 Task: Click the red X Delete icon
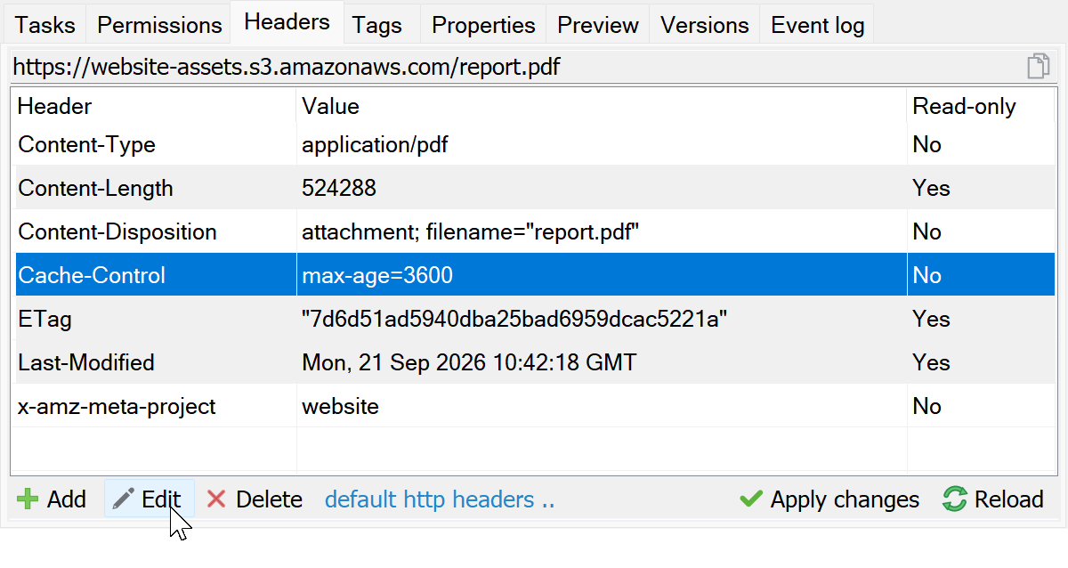(x=216, y=499)
